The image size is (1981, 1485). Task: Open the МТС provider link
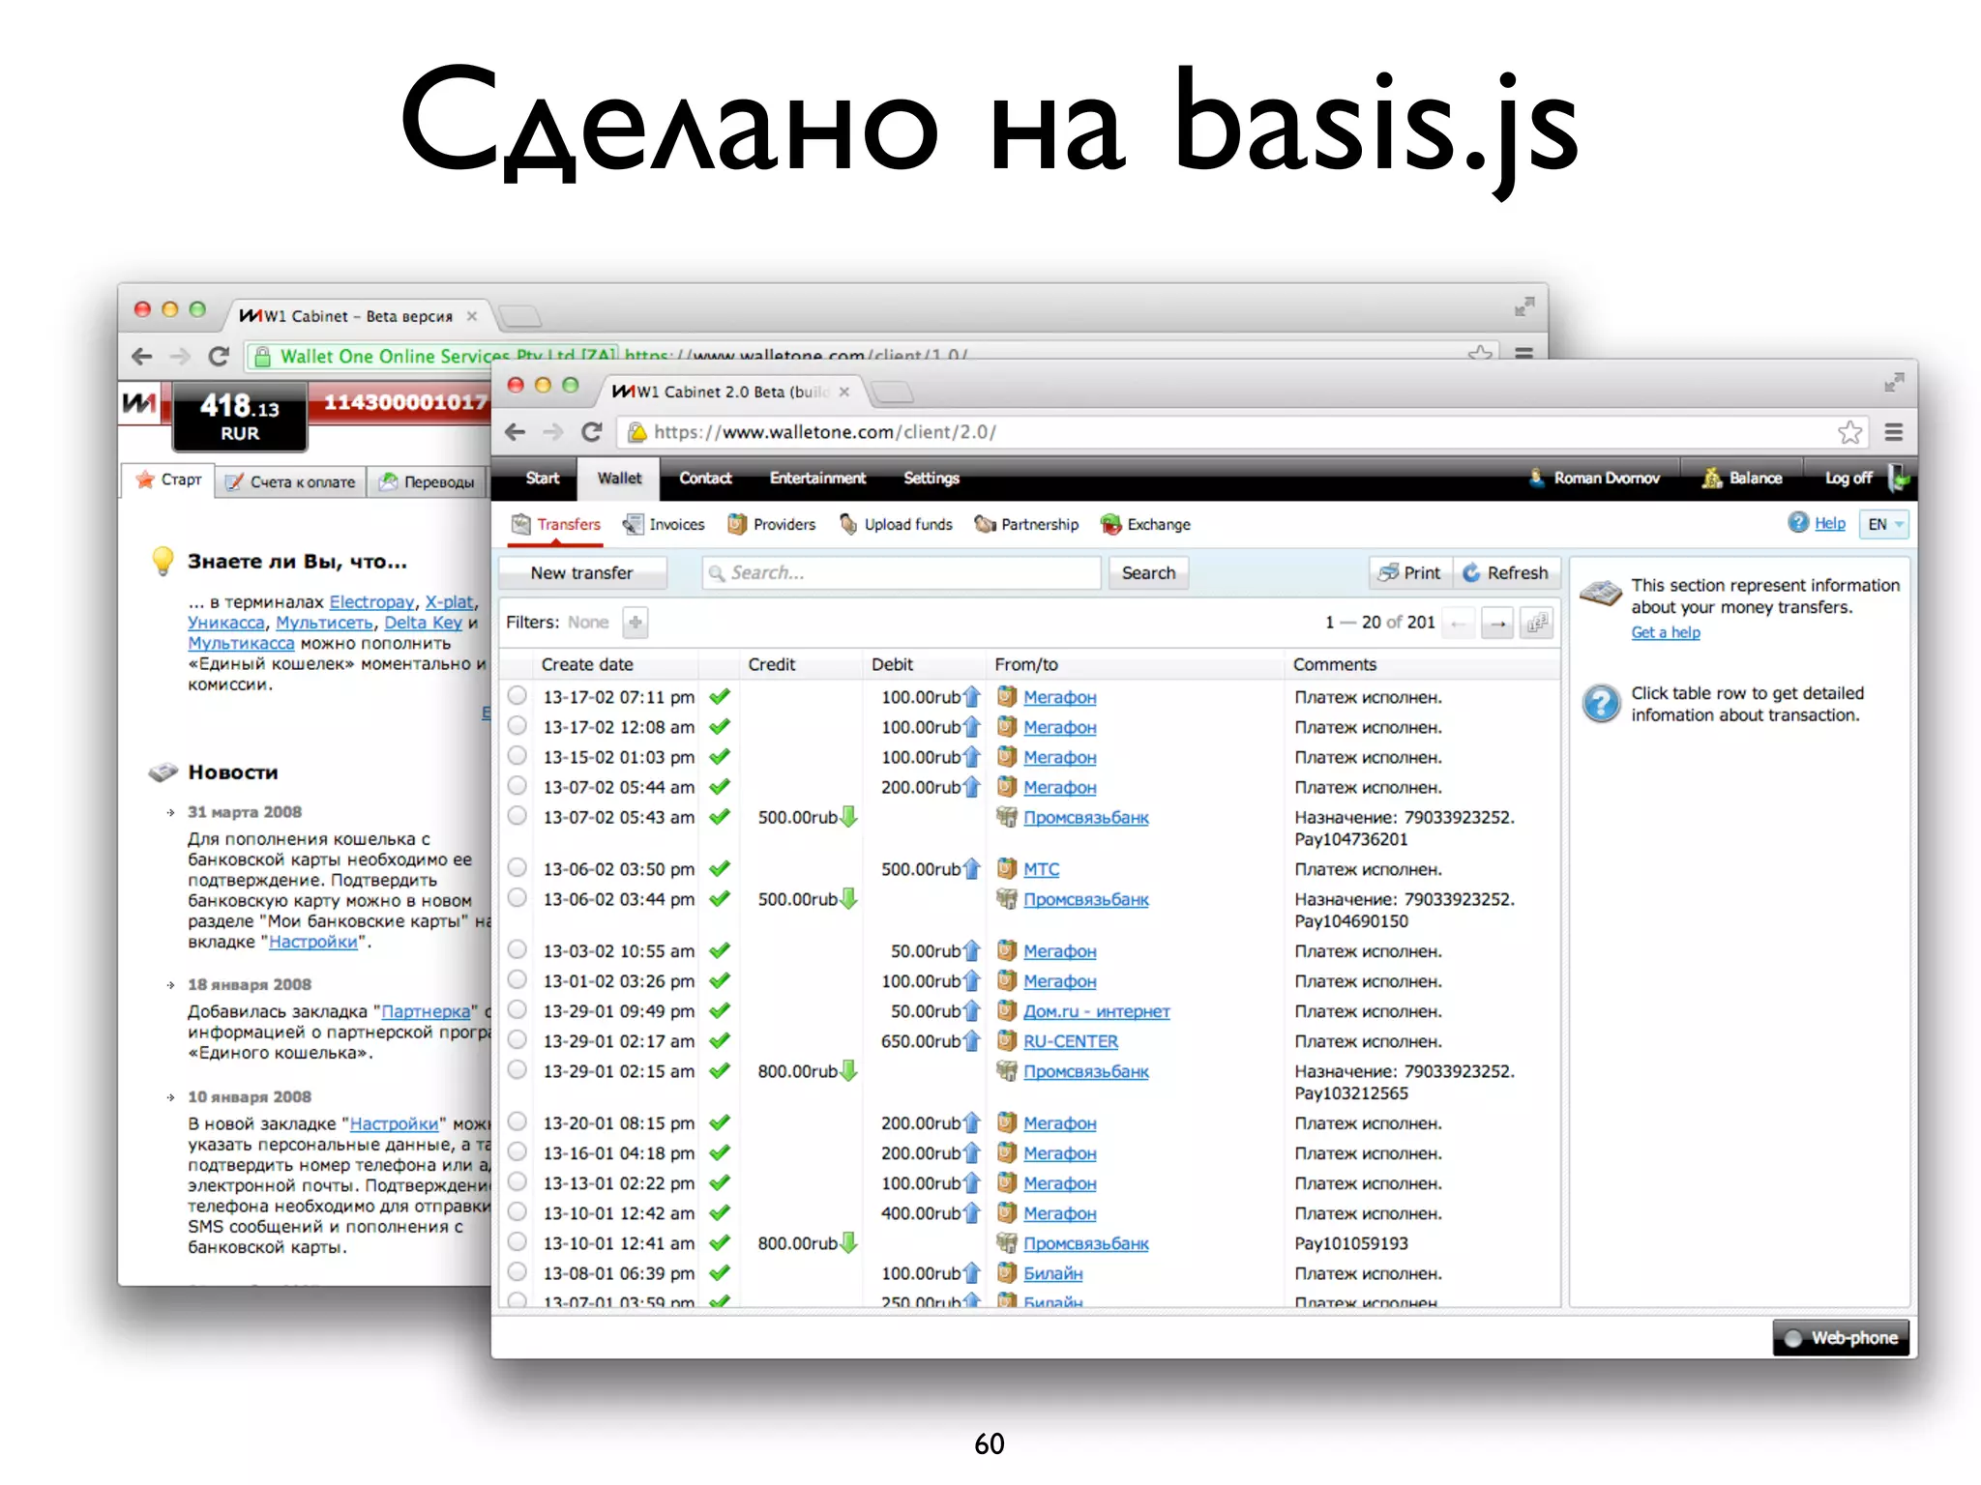point(1041,869)
